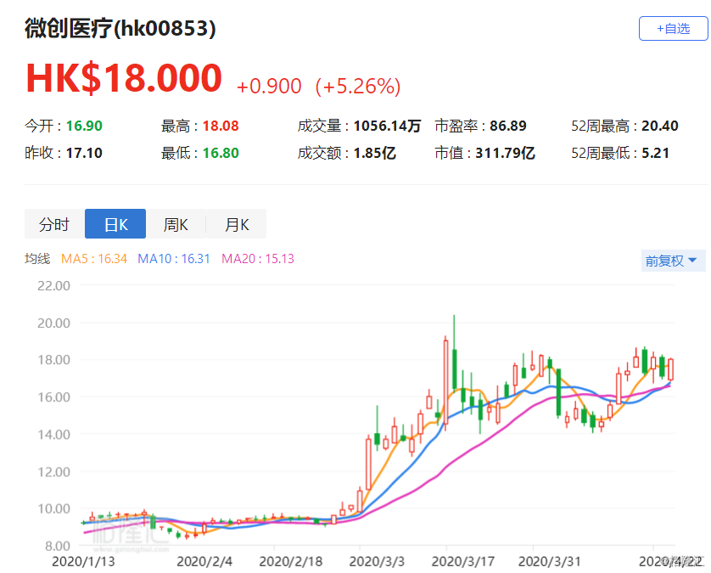This screenshot has height=573, width=711.
Task: Click the 2020/3/31 date label
Action: coord(550,562)
